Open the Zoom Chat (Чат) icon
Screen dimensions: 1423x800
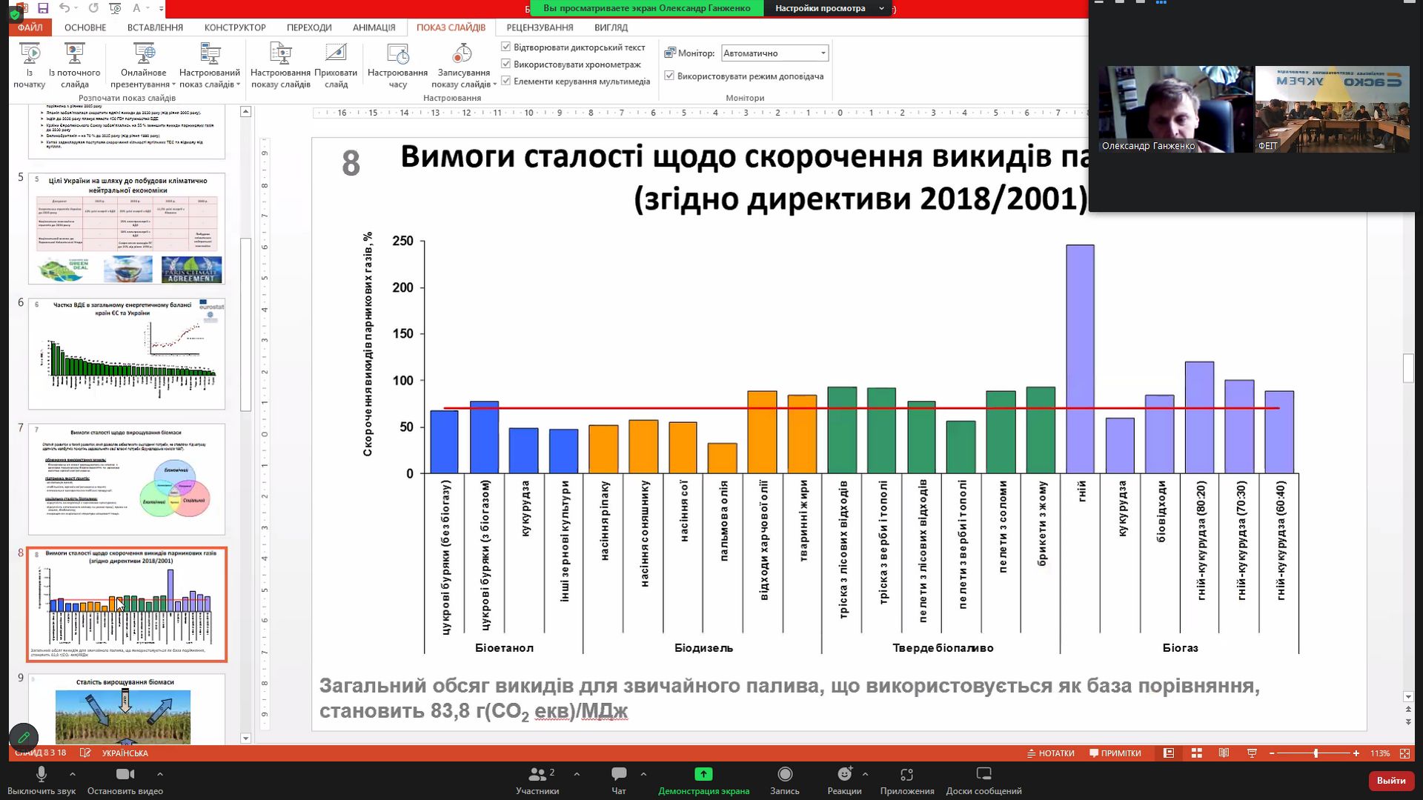tap(619, 775)
